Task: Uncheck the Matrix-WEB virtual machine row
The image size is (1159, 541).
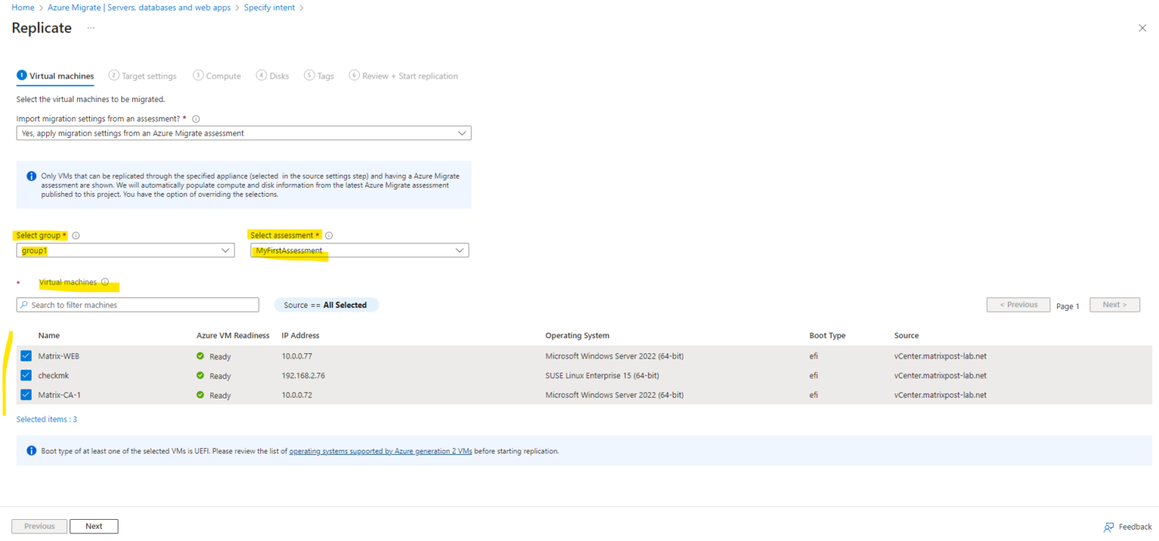Action: (x=26, y=355)
